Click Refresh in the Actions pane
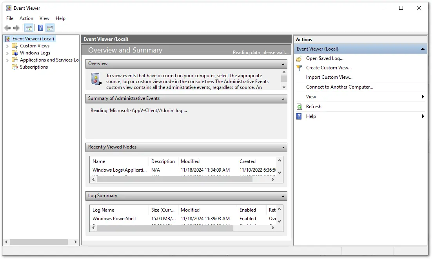This screenshot has width=432, height=259. point(314,107)
